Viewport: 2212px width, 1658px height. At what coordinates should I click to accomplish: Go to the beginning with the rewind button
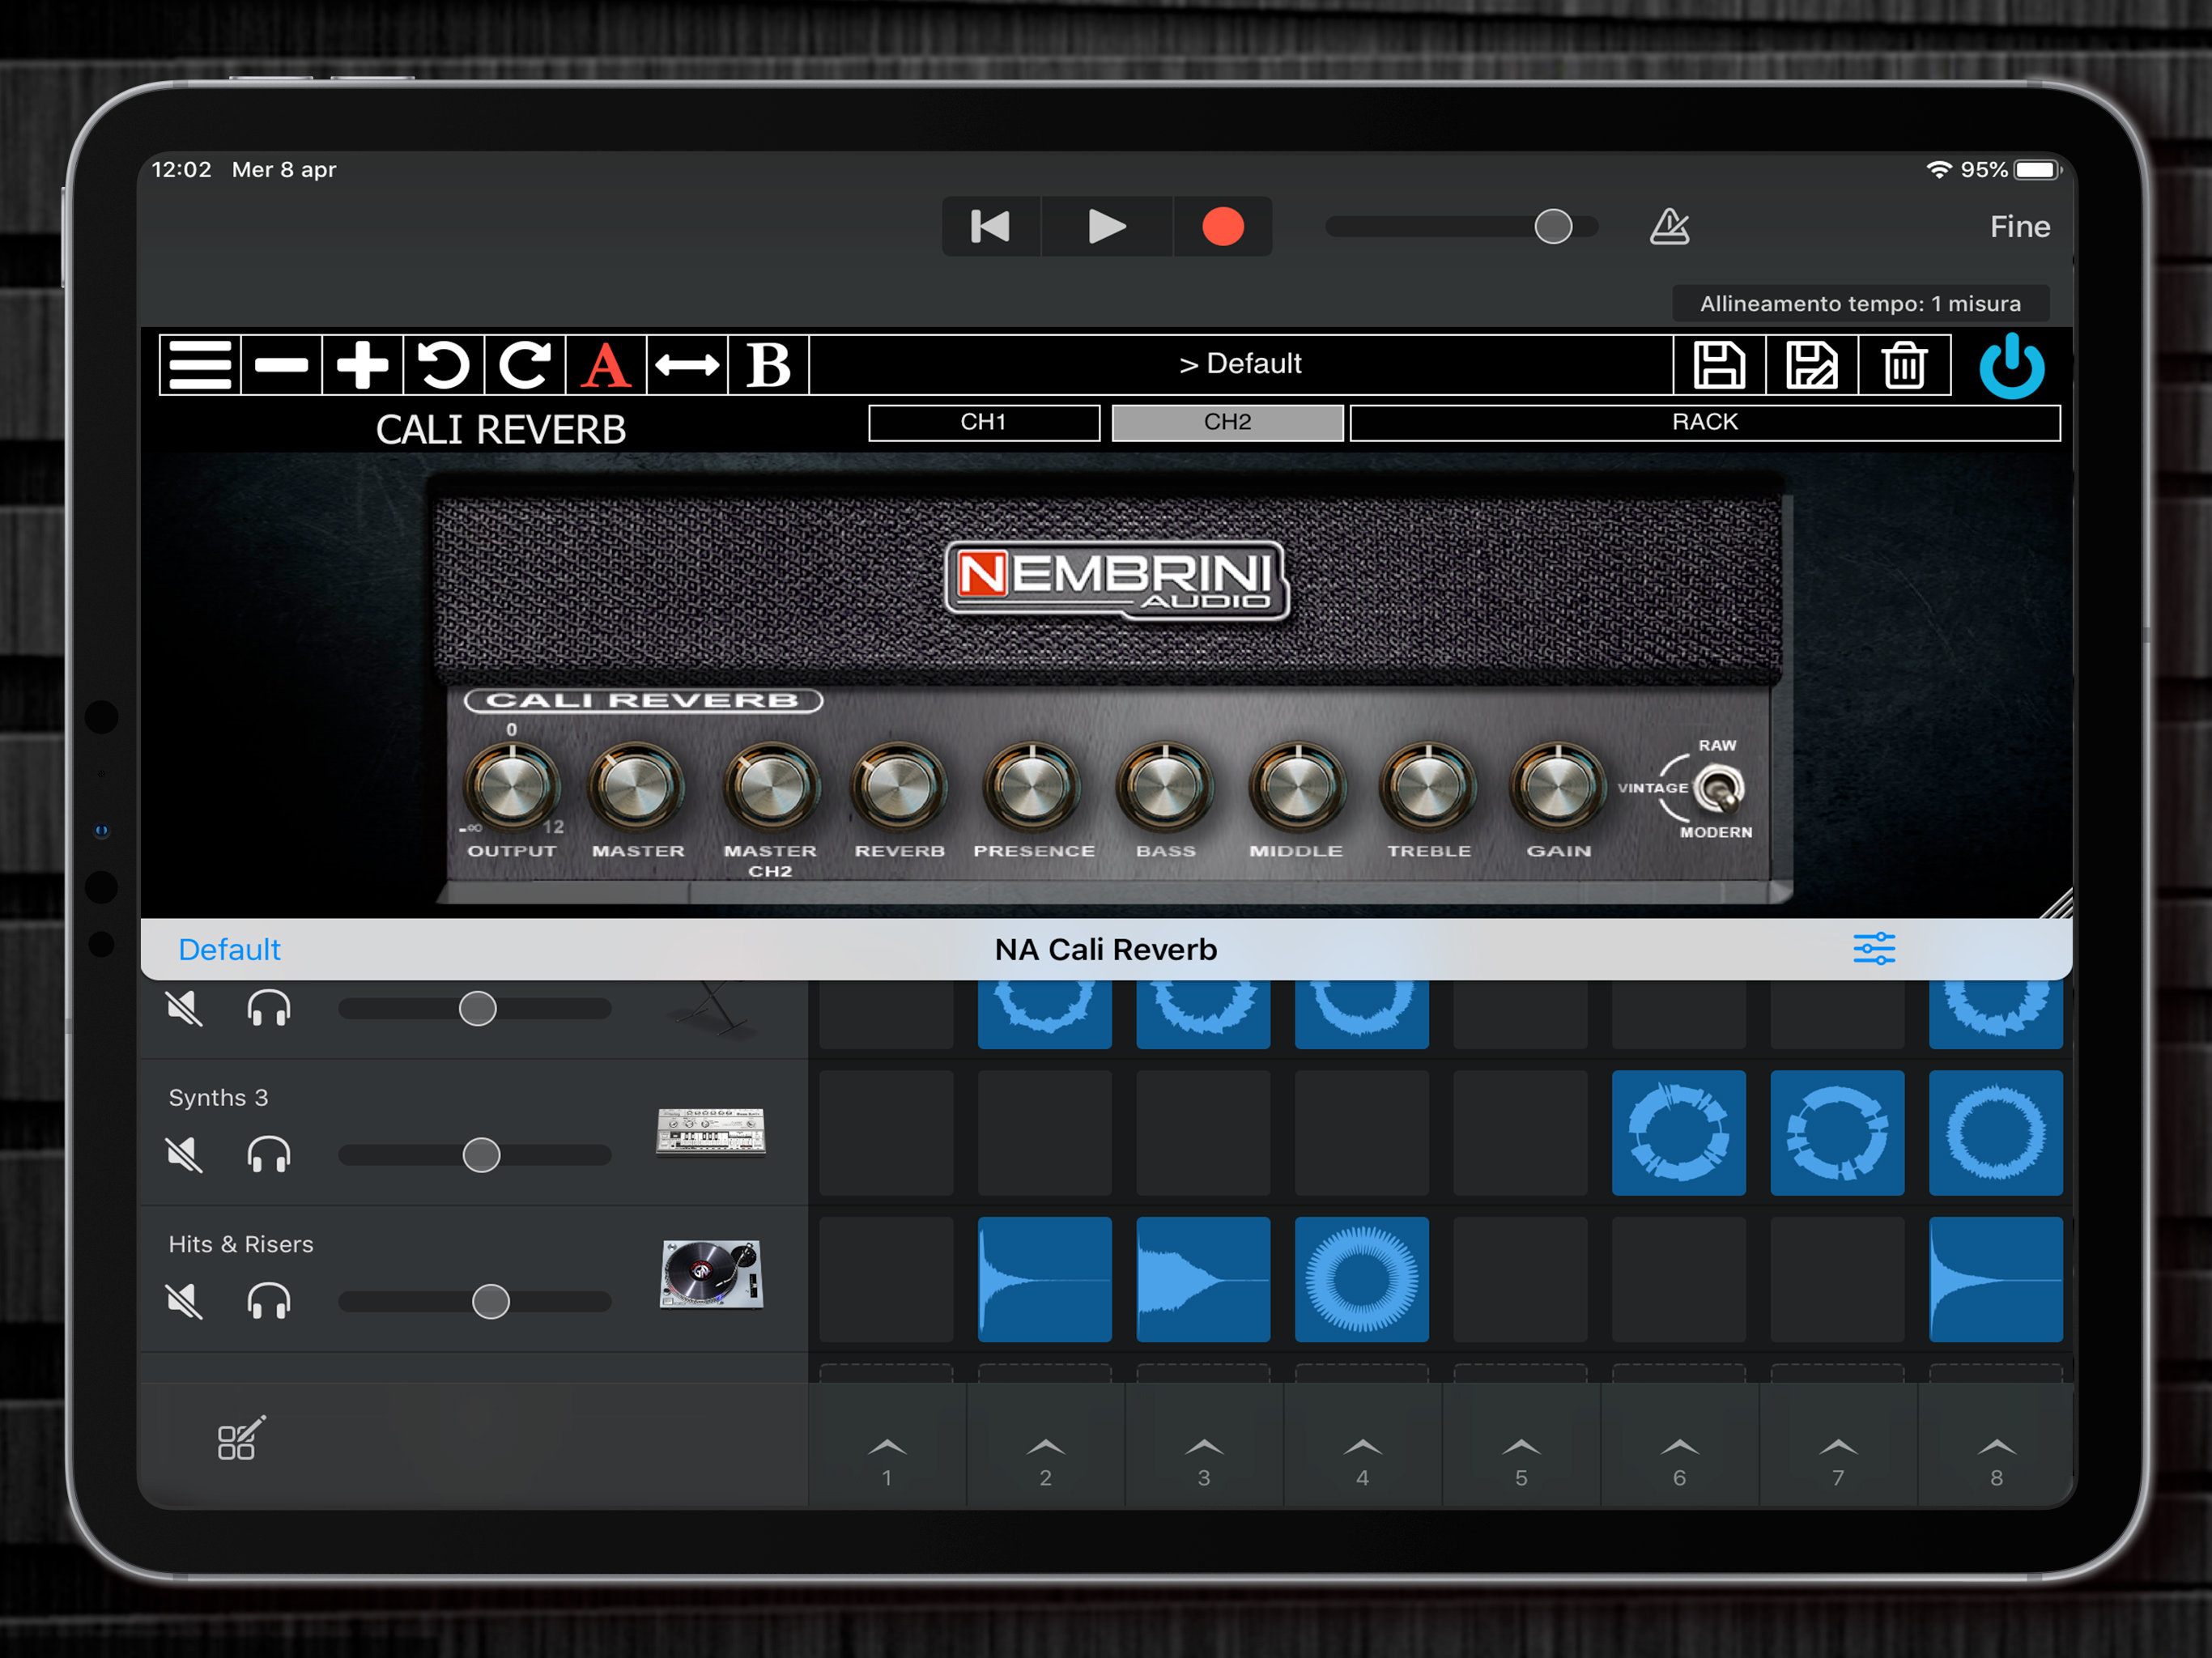pyautogui.click(x=990, y=227)
